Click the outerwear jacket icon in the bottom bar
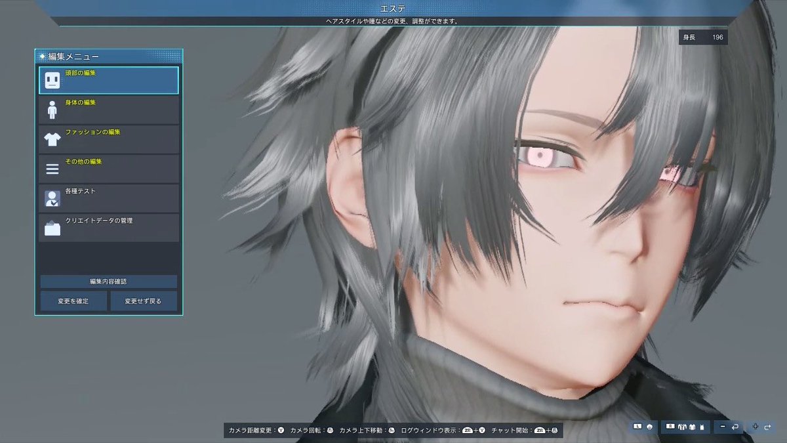Screen dimensions: 787x443 682,427
